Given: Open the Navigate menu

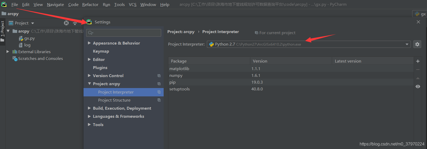Looking at the screenshot, I should pyautogui.click(x=55, y=4).
